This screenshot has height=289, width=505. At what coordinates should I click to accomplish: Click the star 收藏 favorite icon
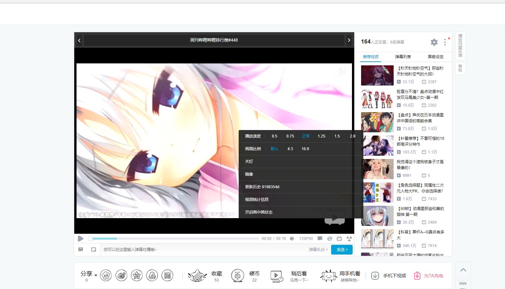(197, 276)
